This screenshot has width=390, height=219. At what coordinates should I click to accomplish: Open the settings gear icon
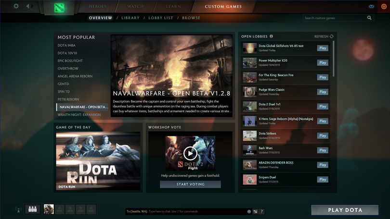coord(16,6)
